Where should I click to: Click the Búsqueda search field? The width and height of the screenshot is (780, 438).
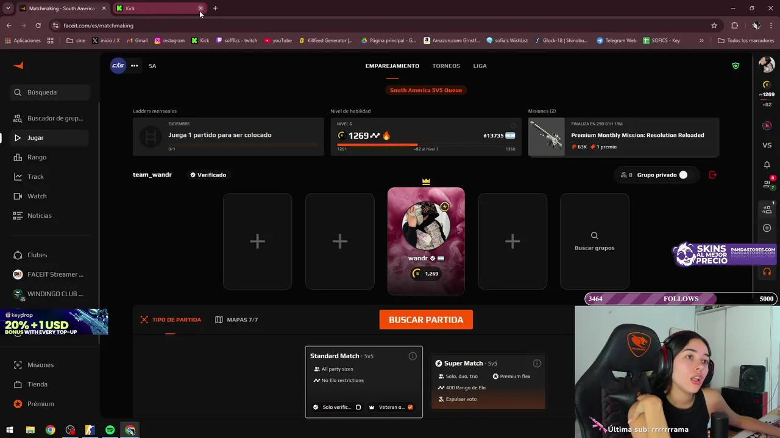(49, 92)
